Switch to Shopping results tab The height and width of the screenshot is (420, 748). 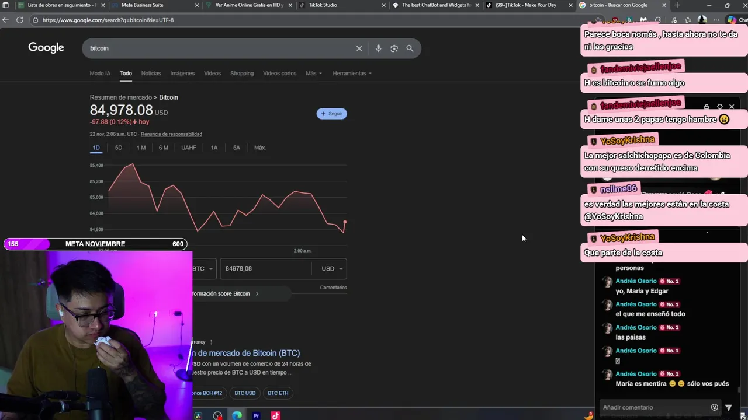pos(242,73)
